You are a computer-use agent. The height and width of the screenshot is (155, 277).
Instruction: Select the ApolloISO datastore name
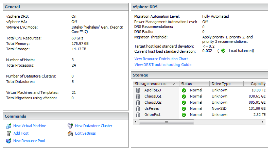153,90
